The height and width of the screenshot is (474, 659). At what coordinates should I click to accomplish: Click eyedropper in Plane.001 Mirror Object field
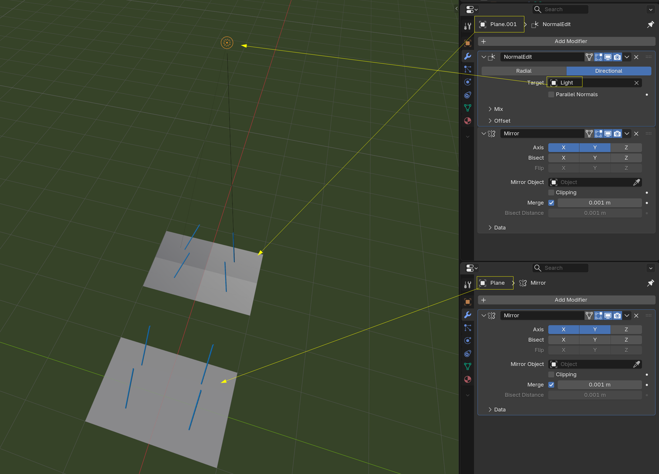click(637, 182)
